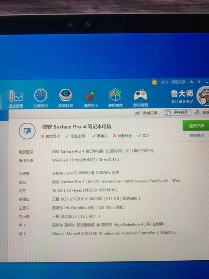Click the gold medal icon in title bar
209x279 pixels.
coord(154,82)
